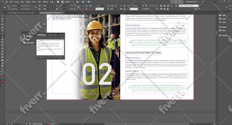Open the Table menu
232x125 pixels.
(34, 2)
